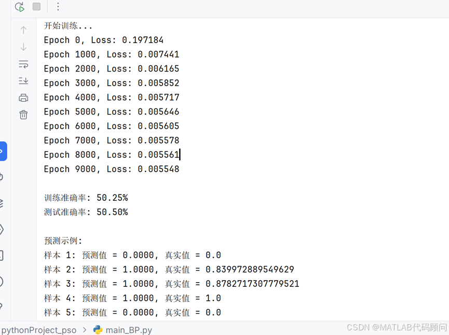
Task: Click the line 'Epoch 9000, Loss: 0.005548'
Action: 112,169
